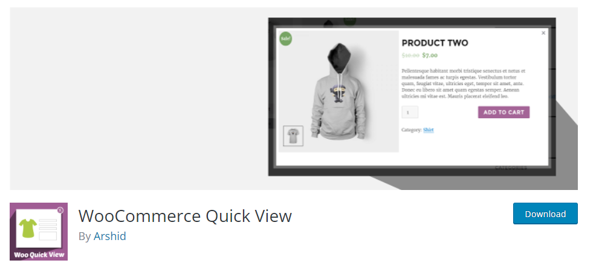599x269 pixels.
Task: Click the blue Download button
Action: tap(545, 214)
